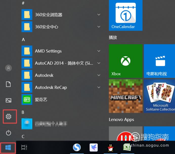Open QQ penguin on the taskbar
This screenshot has height=154, width=175.
111,147
